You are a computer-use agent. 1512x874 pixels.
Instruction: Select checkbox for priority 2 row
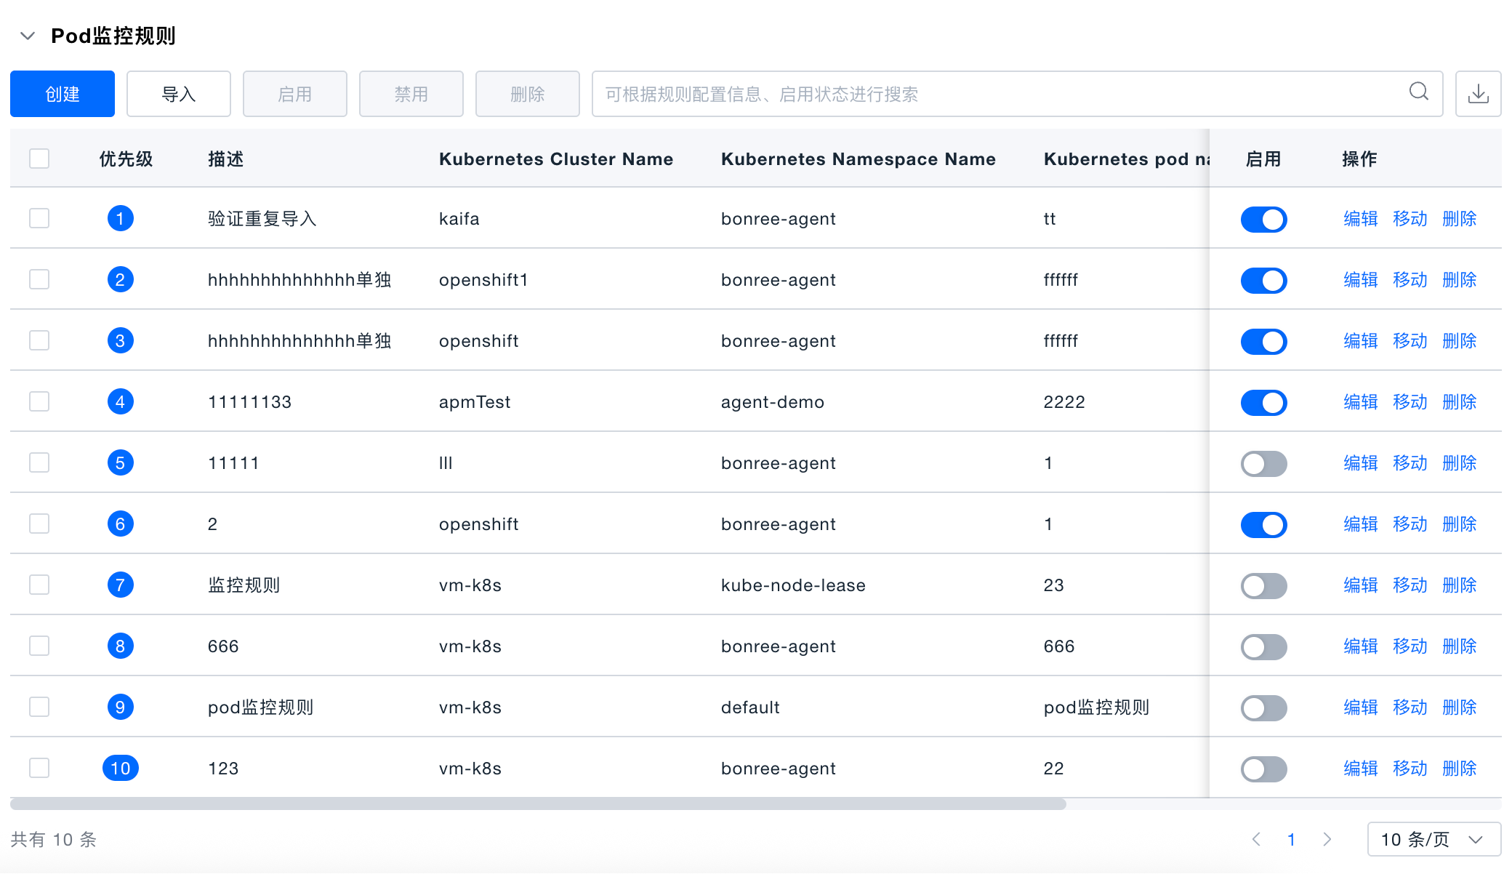click(x=39, y=279)
